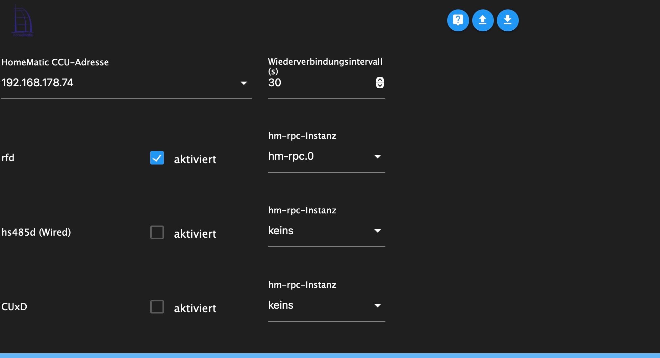Open the hm-rpc.0 instance dropdown
This screenshot has height=358, width=660.
point(326,156)
